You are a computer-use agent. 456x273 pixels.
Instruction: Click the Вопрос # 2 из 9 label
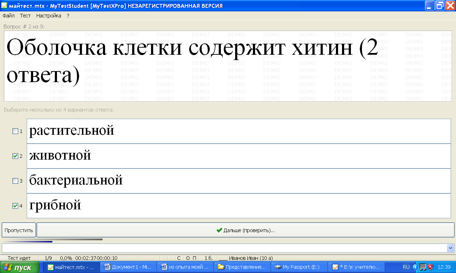[x=24, y=27]
